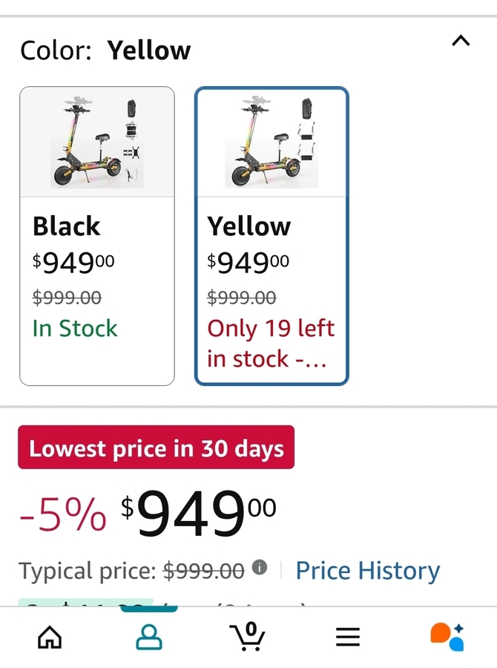Tap the 'Lowest price in 30 days' badge
The width and height of the screenshot is (497, 668).
pos(156,448)
